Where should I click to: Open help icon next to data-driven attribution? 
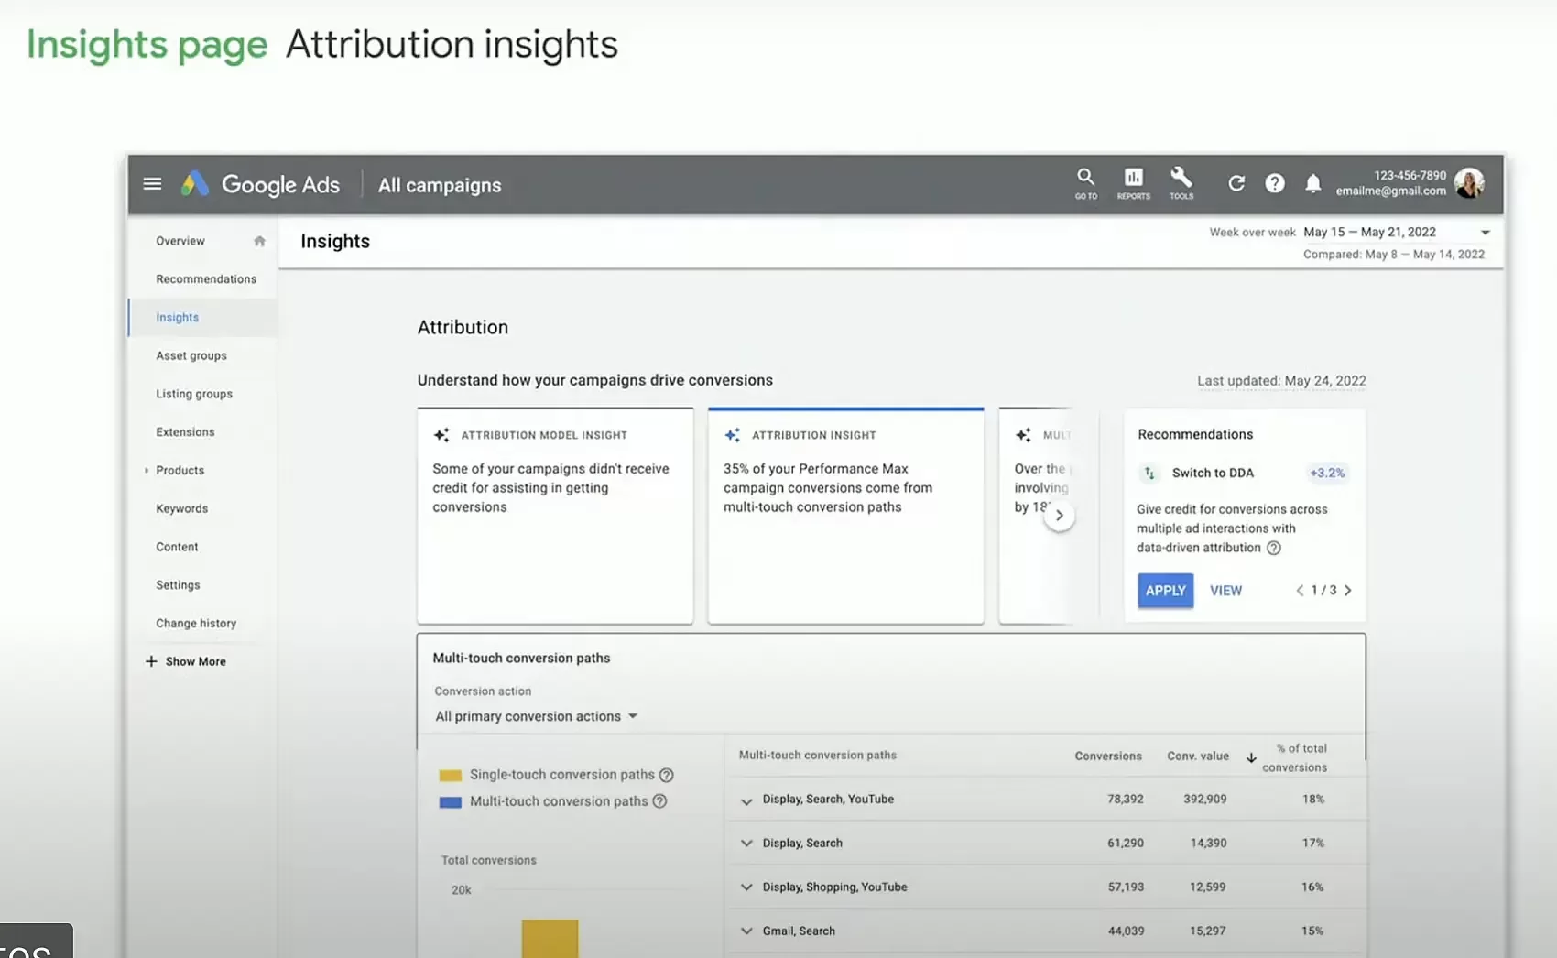click(1273, 548)
